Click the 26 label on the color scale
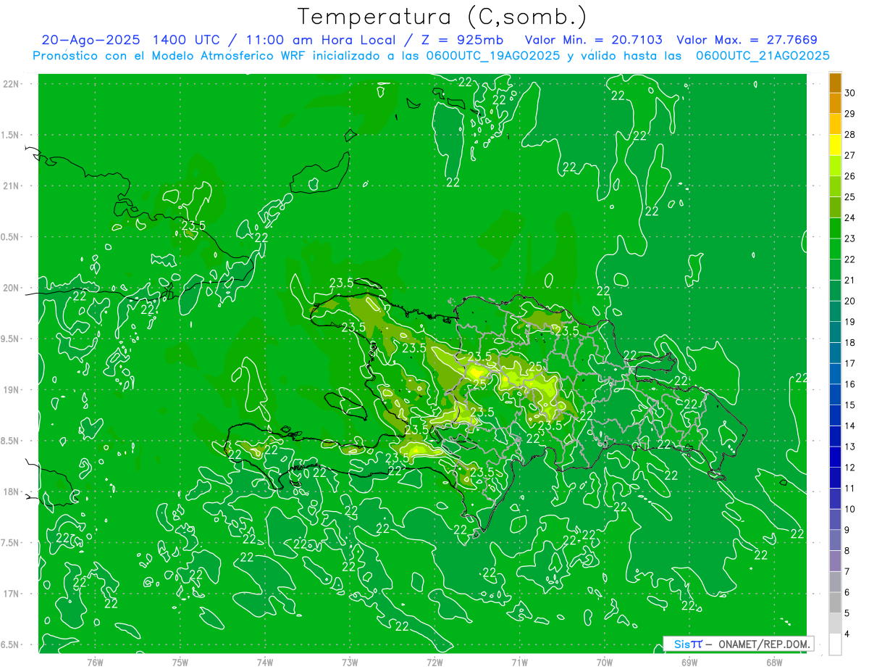The image size is (869, 672). click(x=850, y=176)
